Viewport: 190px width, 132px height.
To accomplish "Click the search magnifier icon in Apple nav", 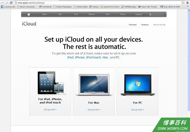I will (x=150, y=14).
